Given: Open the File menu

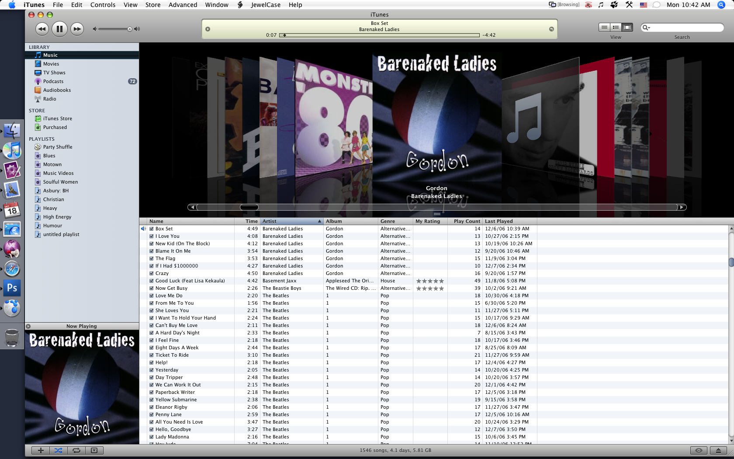Looking at the screenshot, I should tap(58, 5).
